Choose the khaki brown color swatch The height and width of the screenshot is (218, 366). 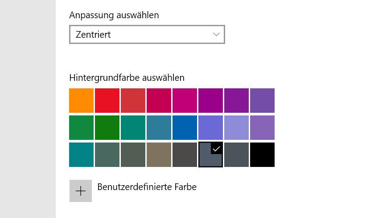point(159,155)
